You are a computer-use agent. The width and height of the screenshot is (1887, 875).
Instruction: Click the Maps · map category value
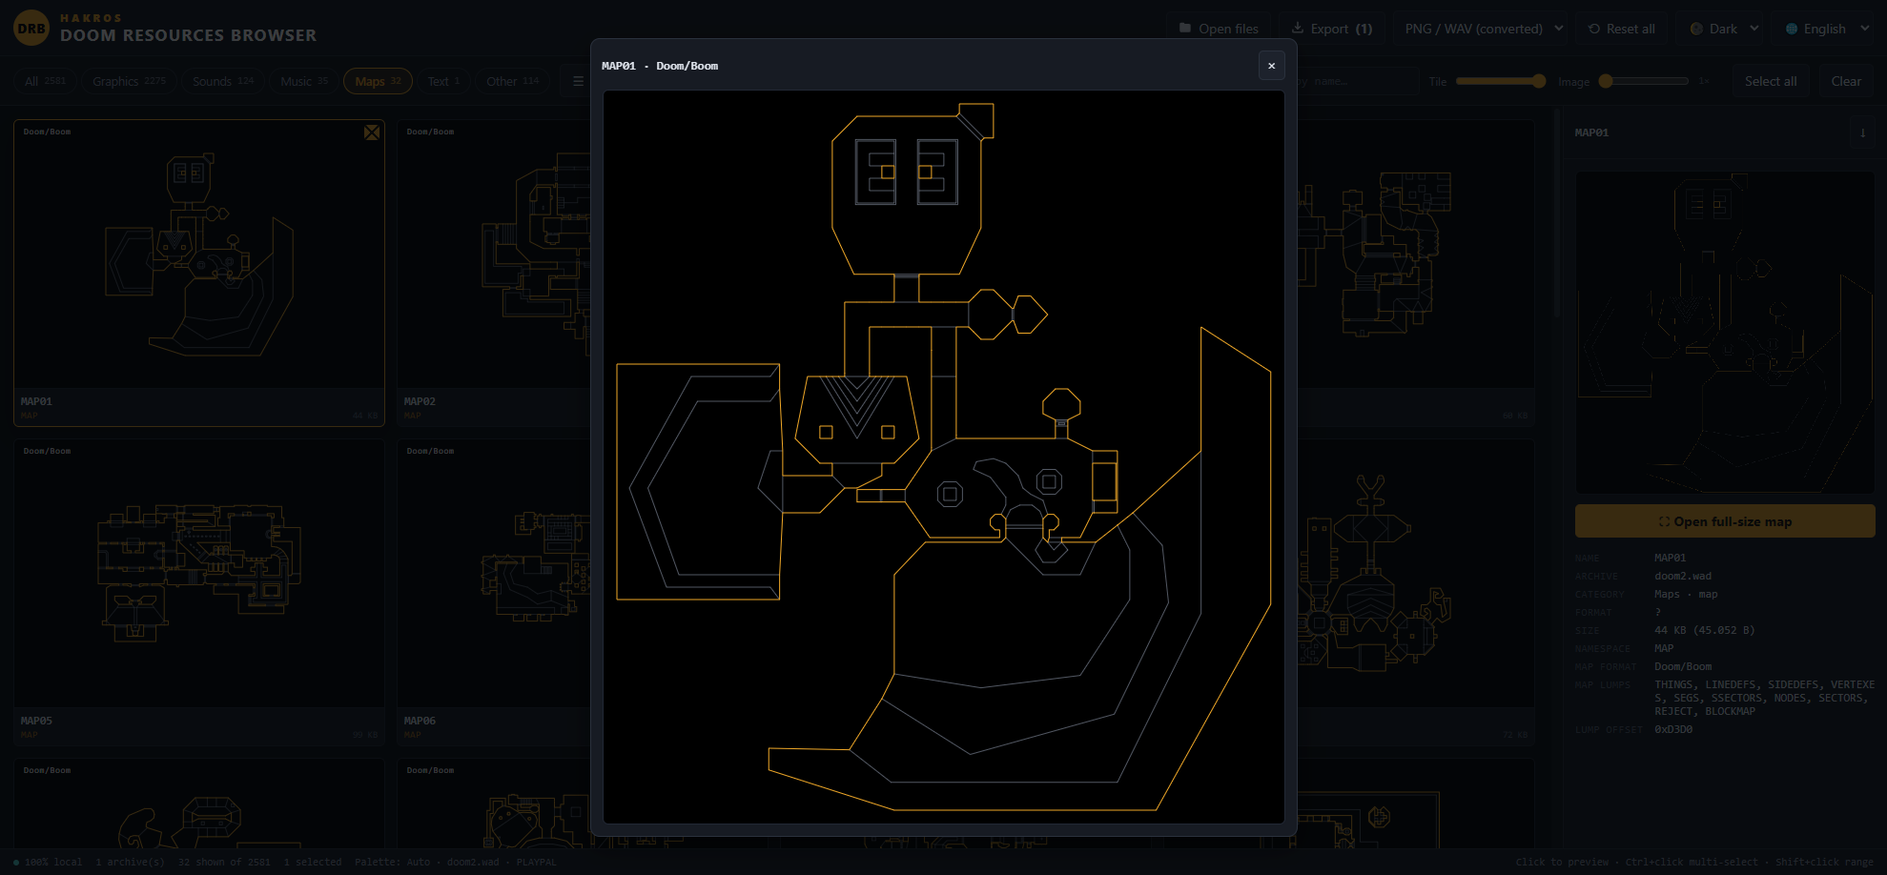click(x=1686, y=594)
